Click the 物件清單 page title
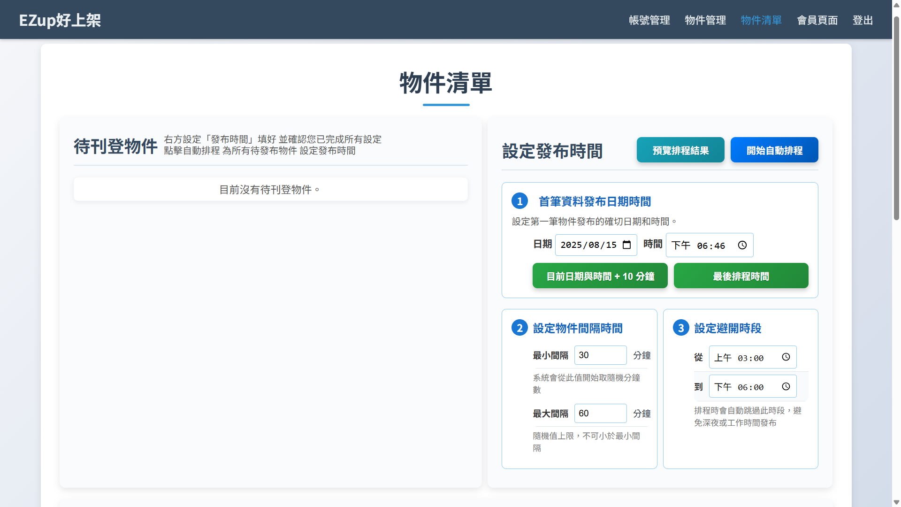Screen dimensions: 901x507 click(446, 83)
